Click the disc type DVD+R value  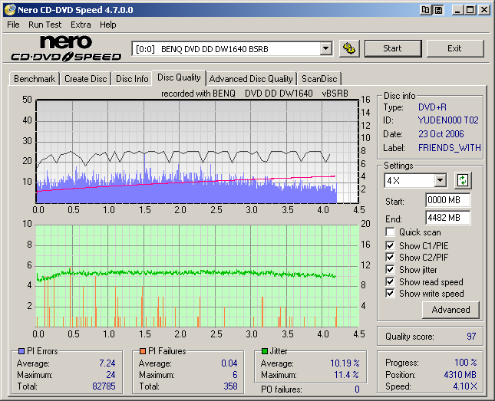point(432,107)
